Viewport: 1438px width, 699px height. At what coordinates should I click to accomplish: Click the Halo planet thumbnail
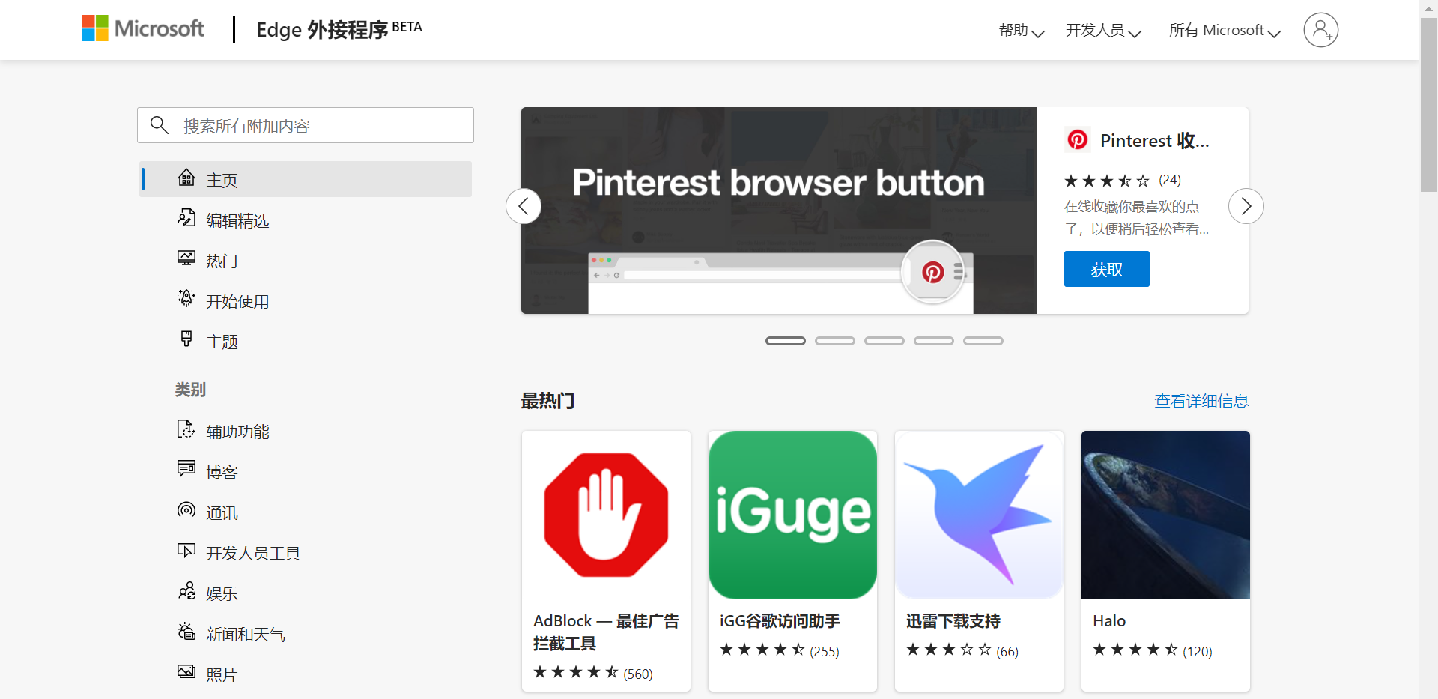(1165, 515)
